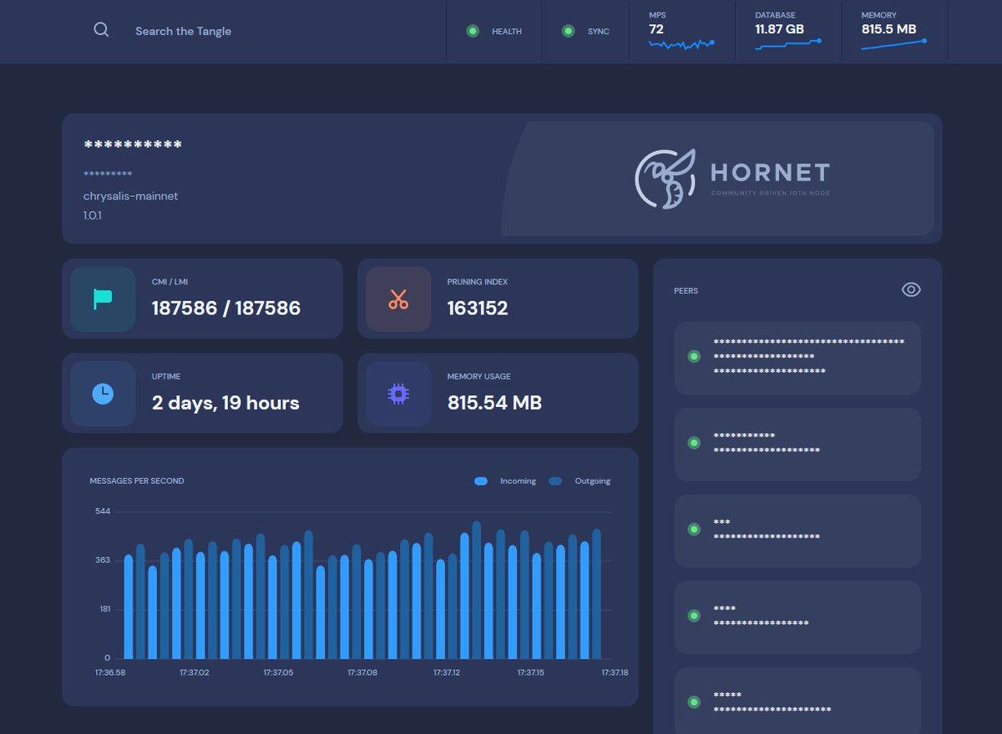Screen dimensions: 1002x734
Task: Click the 363 y-axis label
Action: click(103, 561)
